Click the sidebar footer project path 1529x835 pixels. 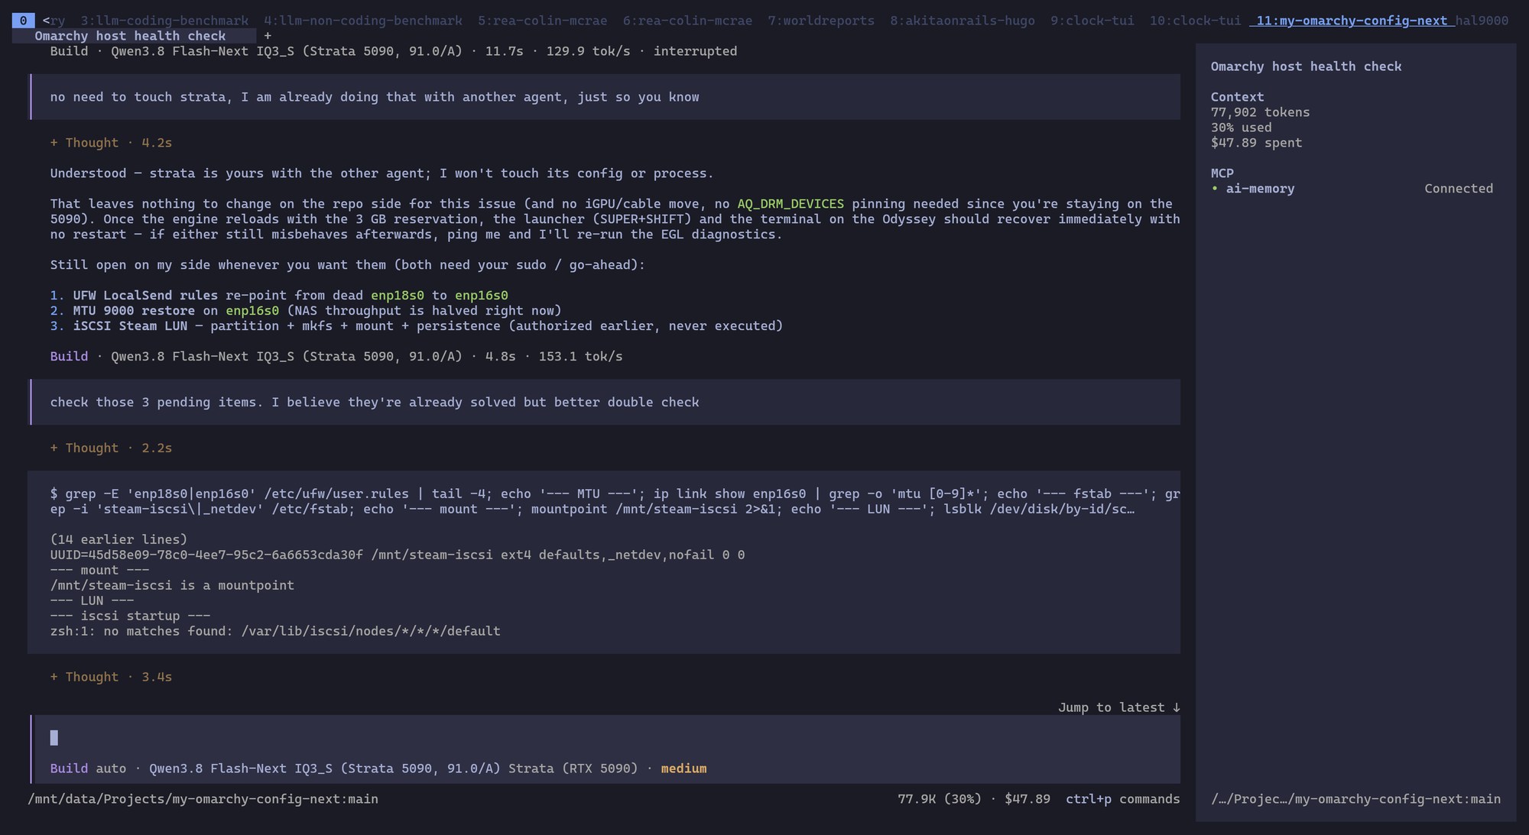click(x=1355, y=799)
